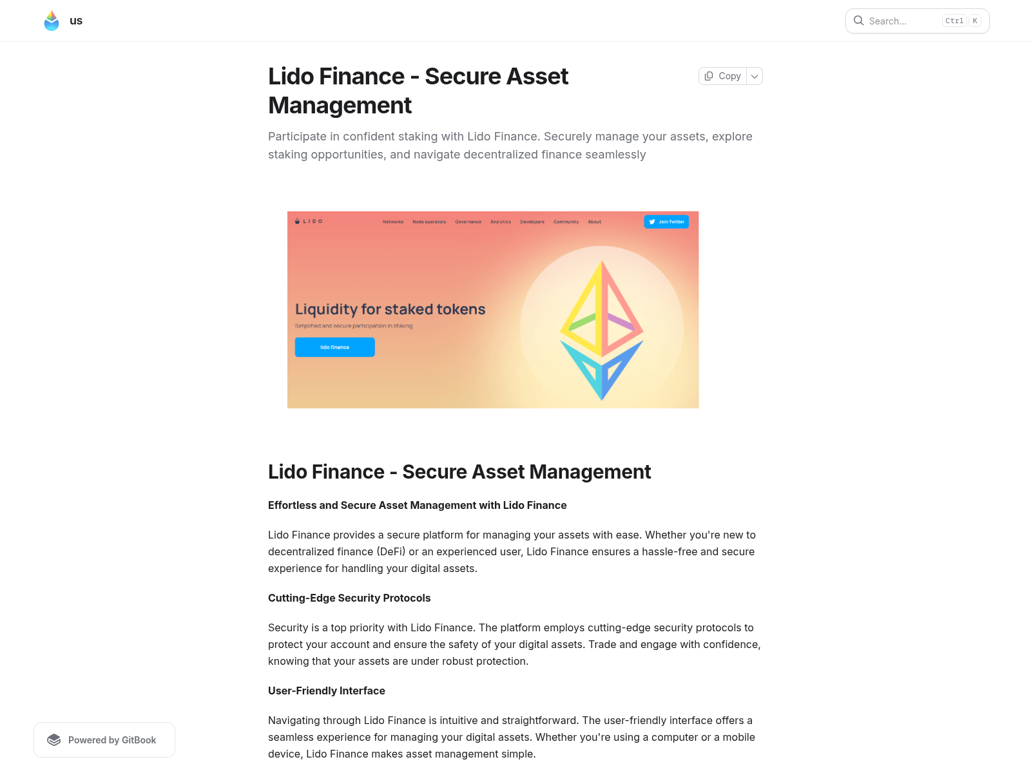1031x773 pixels.
Task: Click the blue lido finance button
Action: click(334, 347)
